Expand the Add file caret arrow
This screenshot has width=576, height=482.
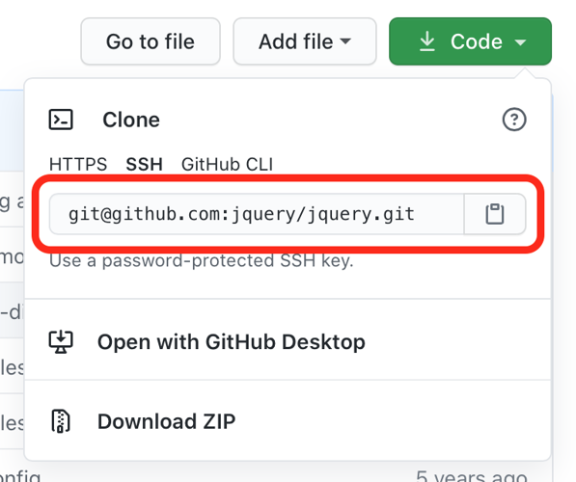tap(345, 41)
